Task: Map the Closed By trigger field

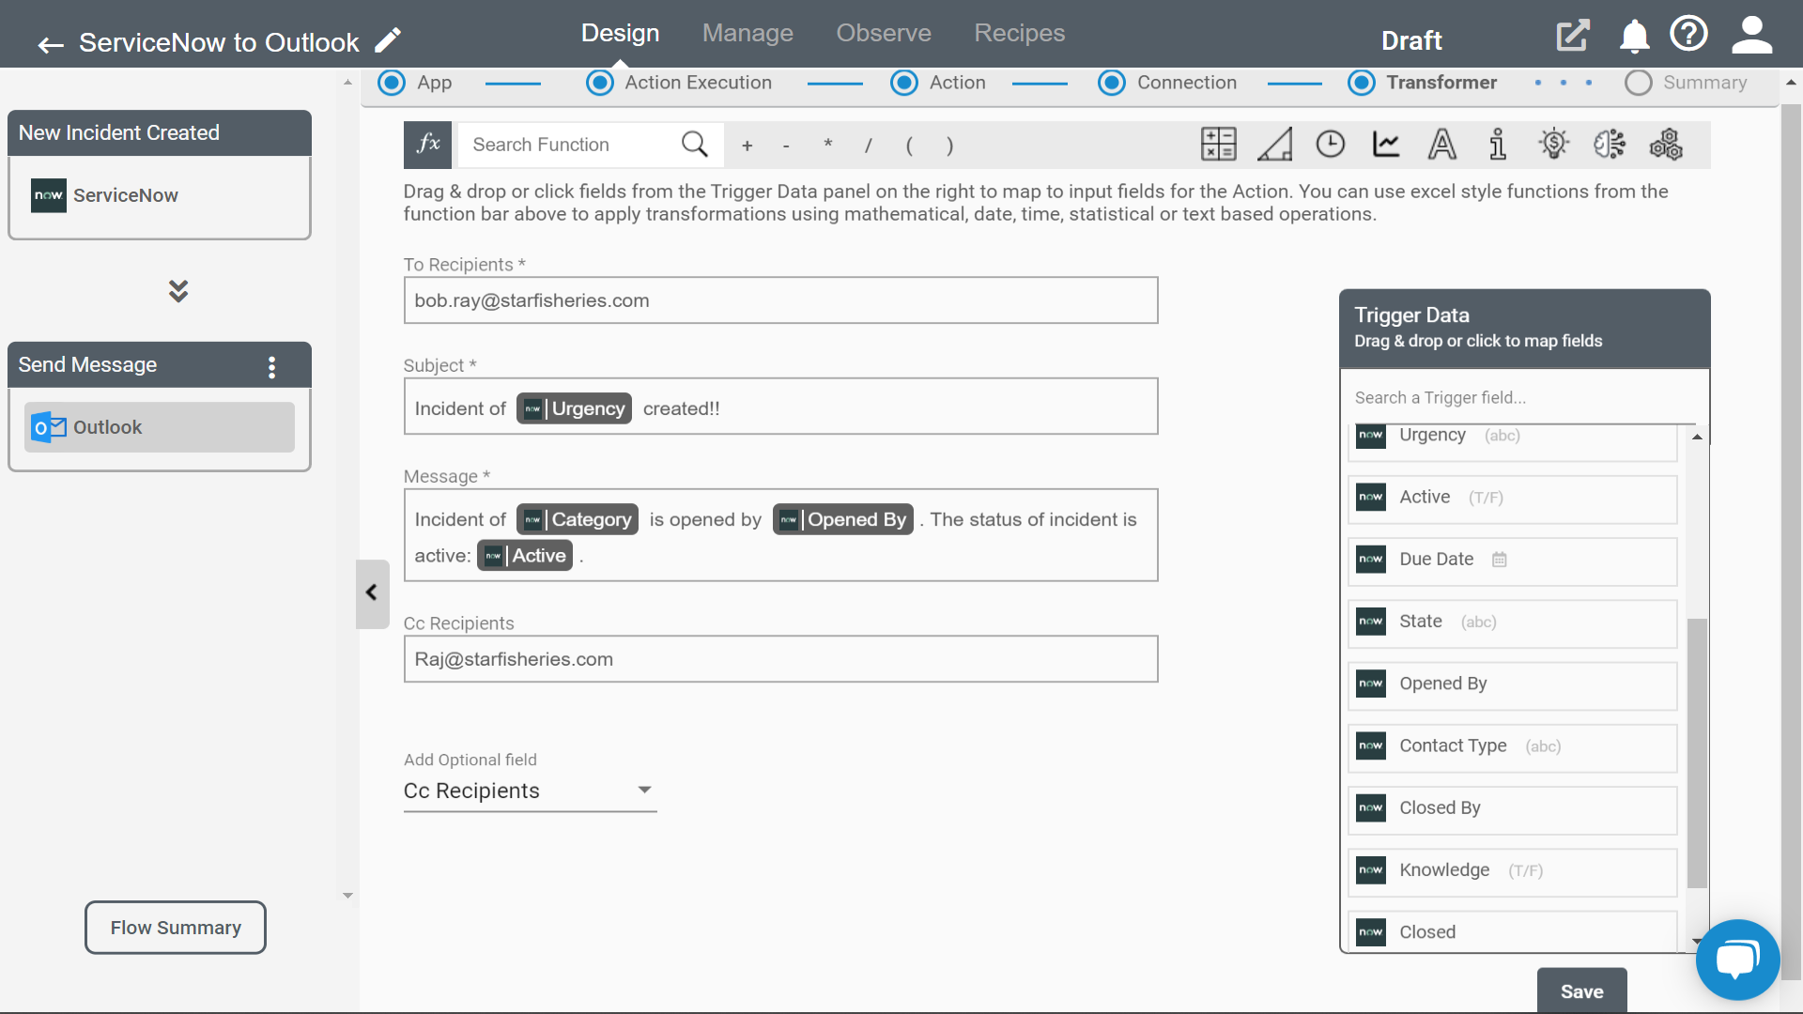Action: click(1512, 808)
